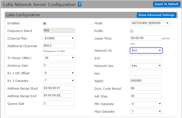This screenshot has height=118, width=182.
Task: Select the empty EUI text field
Action: pos(146,58)
